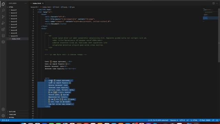Place cursor on the Lorem ipsum line
220x124 pixels.
tap(99, 38)
